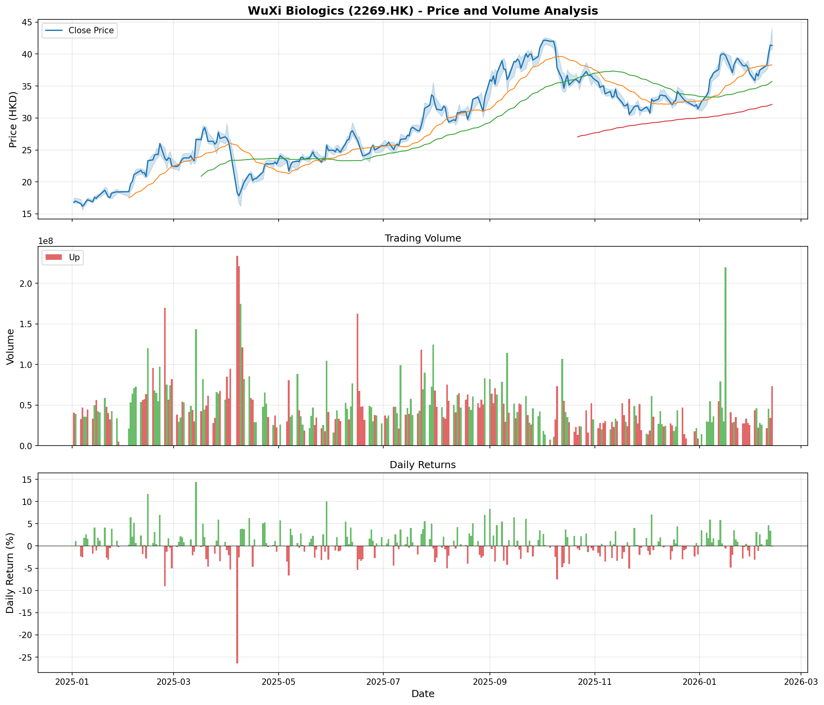Click the 1e8 volume scale notation
The height and width of the screenshot is (705, 824).
[46, 242]
